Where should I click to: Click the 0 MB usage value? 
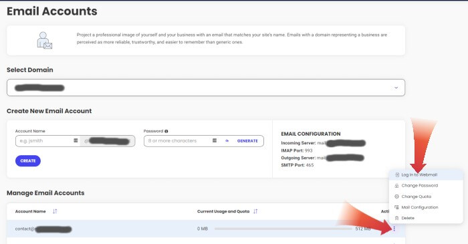tap(203, 229)
